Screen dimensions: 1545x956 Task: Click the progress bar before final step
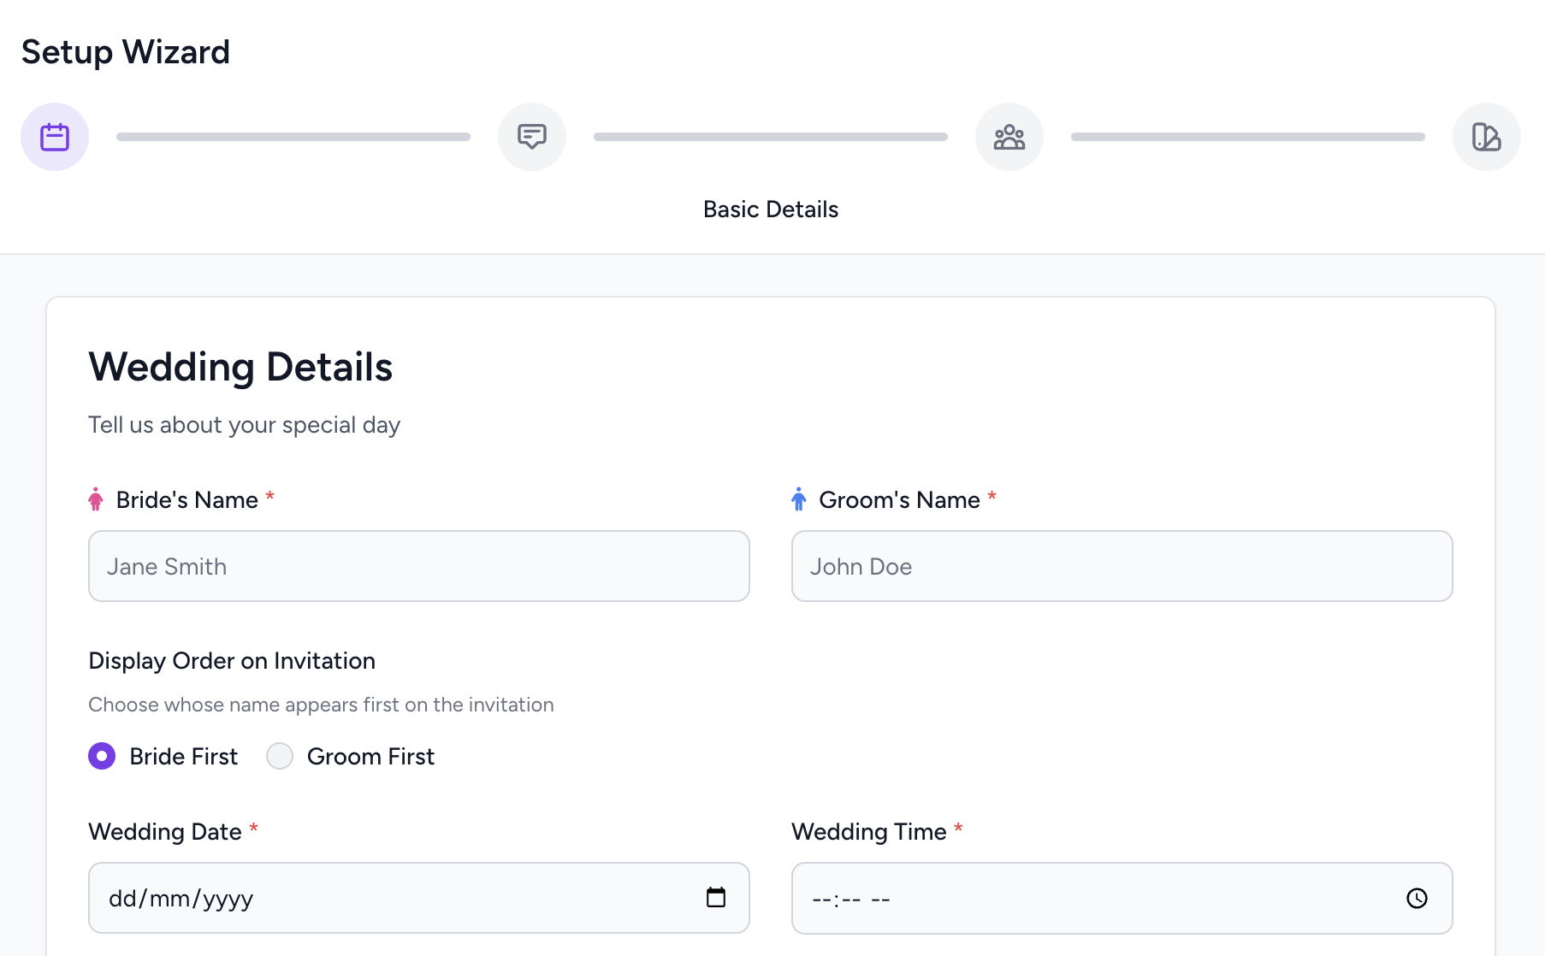click(1248, 137)
